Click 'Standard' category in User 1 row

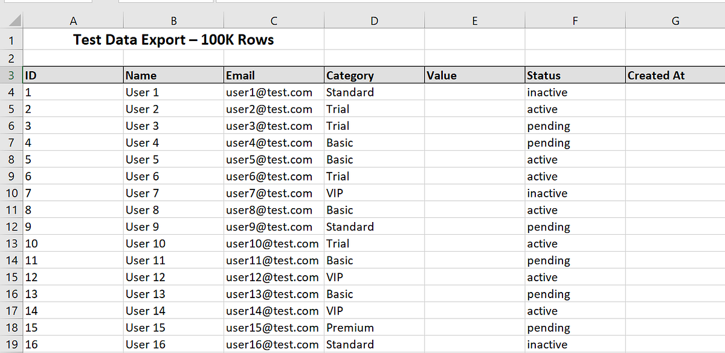pos(375,92)
